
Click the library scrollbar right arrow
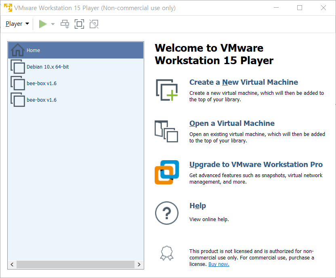139,265
